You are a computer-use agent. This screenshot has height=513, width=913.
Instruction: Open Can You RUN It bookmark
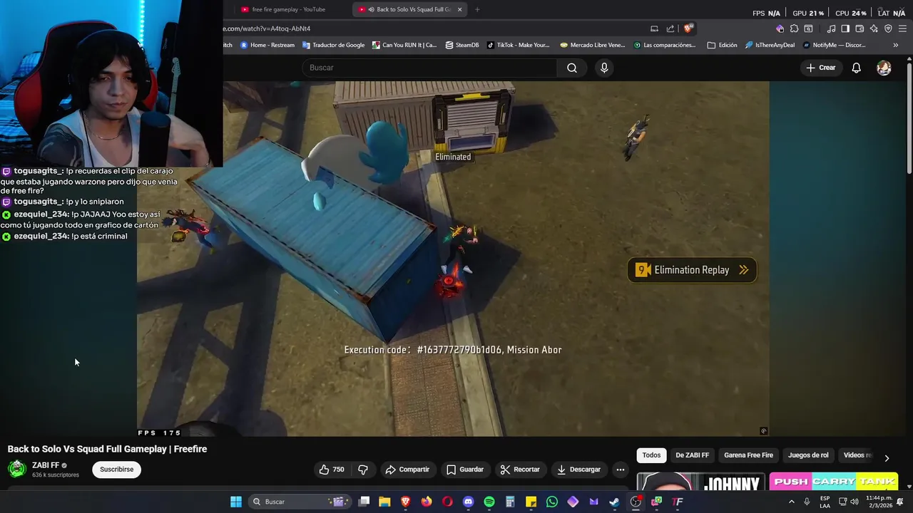tap(404, 45)
